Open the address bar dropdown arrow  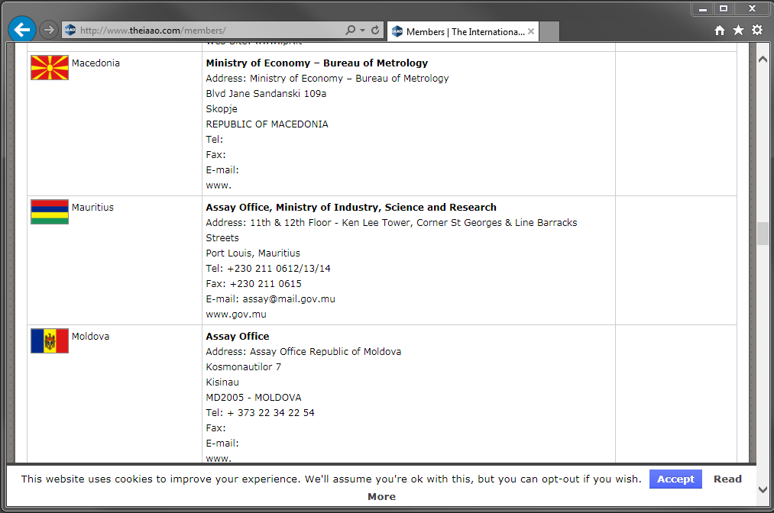[363, 30]
